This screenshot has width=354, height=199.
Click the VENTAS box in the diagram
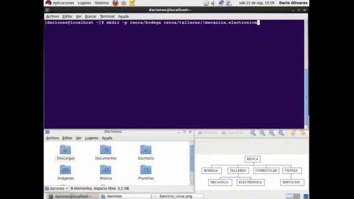pyautogui.click(x=292, y=171)
